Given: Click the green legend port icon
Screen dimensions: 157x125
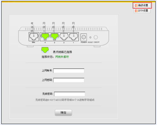Looking at the screenshot, I should [45, 50].
